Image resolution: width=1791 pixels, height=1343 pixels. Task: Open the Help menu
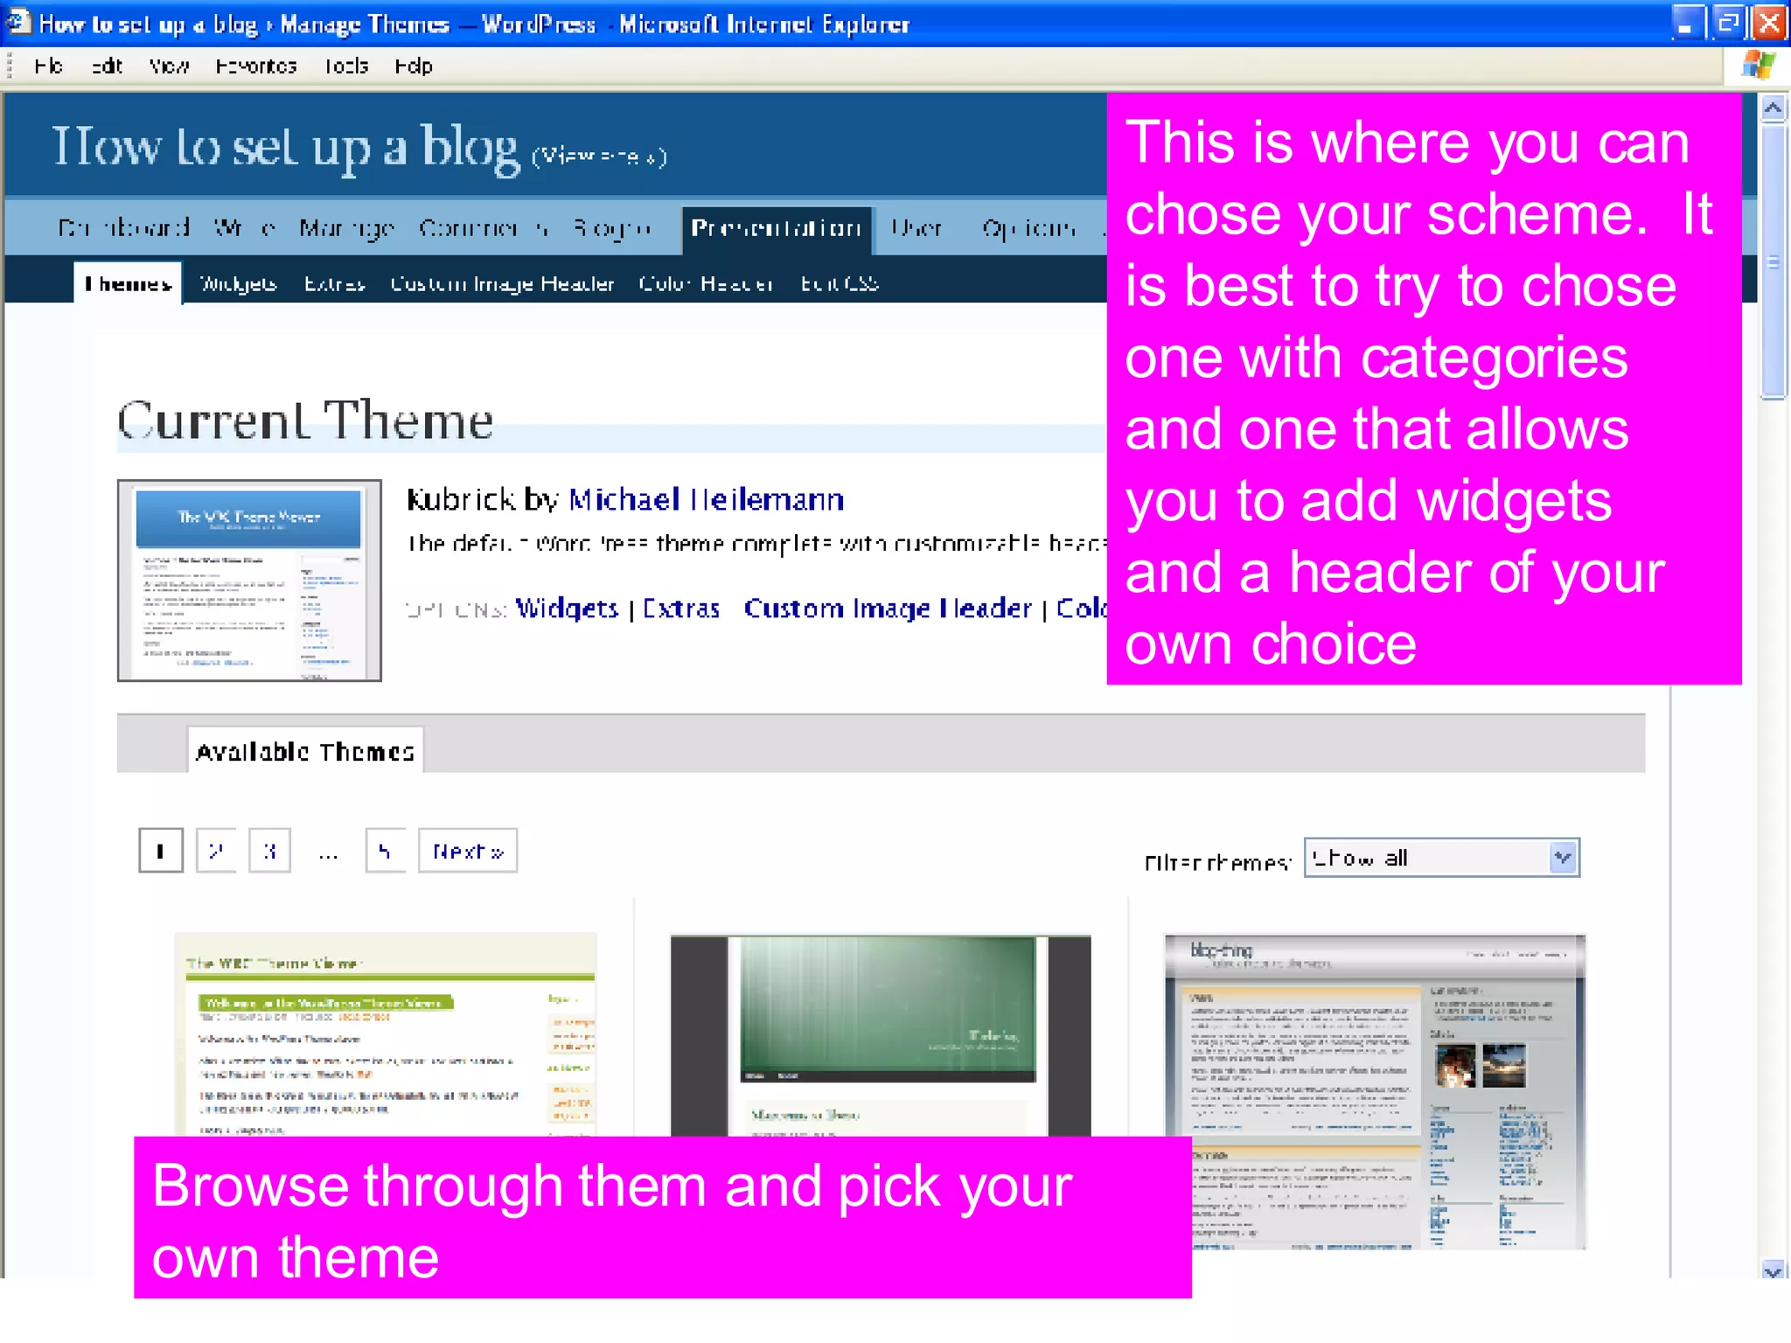(413, 66)
